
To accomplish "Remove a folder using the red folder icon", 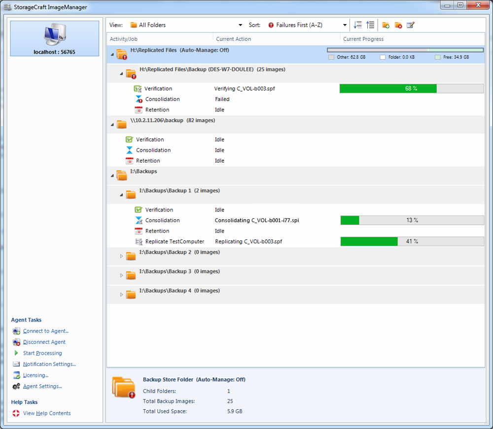I will [398, 25].
